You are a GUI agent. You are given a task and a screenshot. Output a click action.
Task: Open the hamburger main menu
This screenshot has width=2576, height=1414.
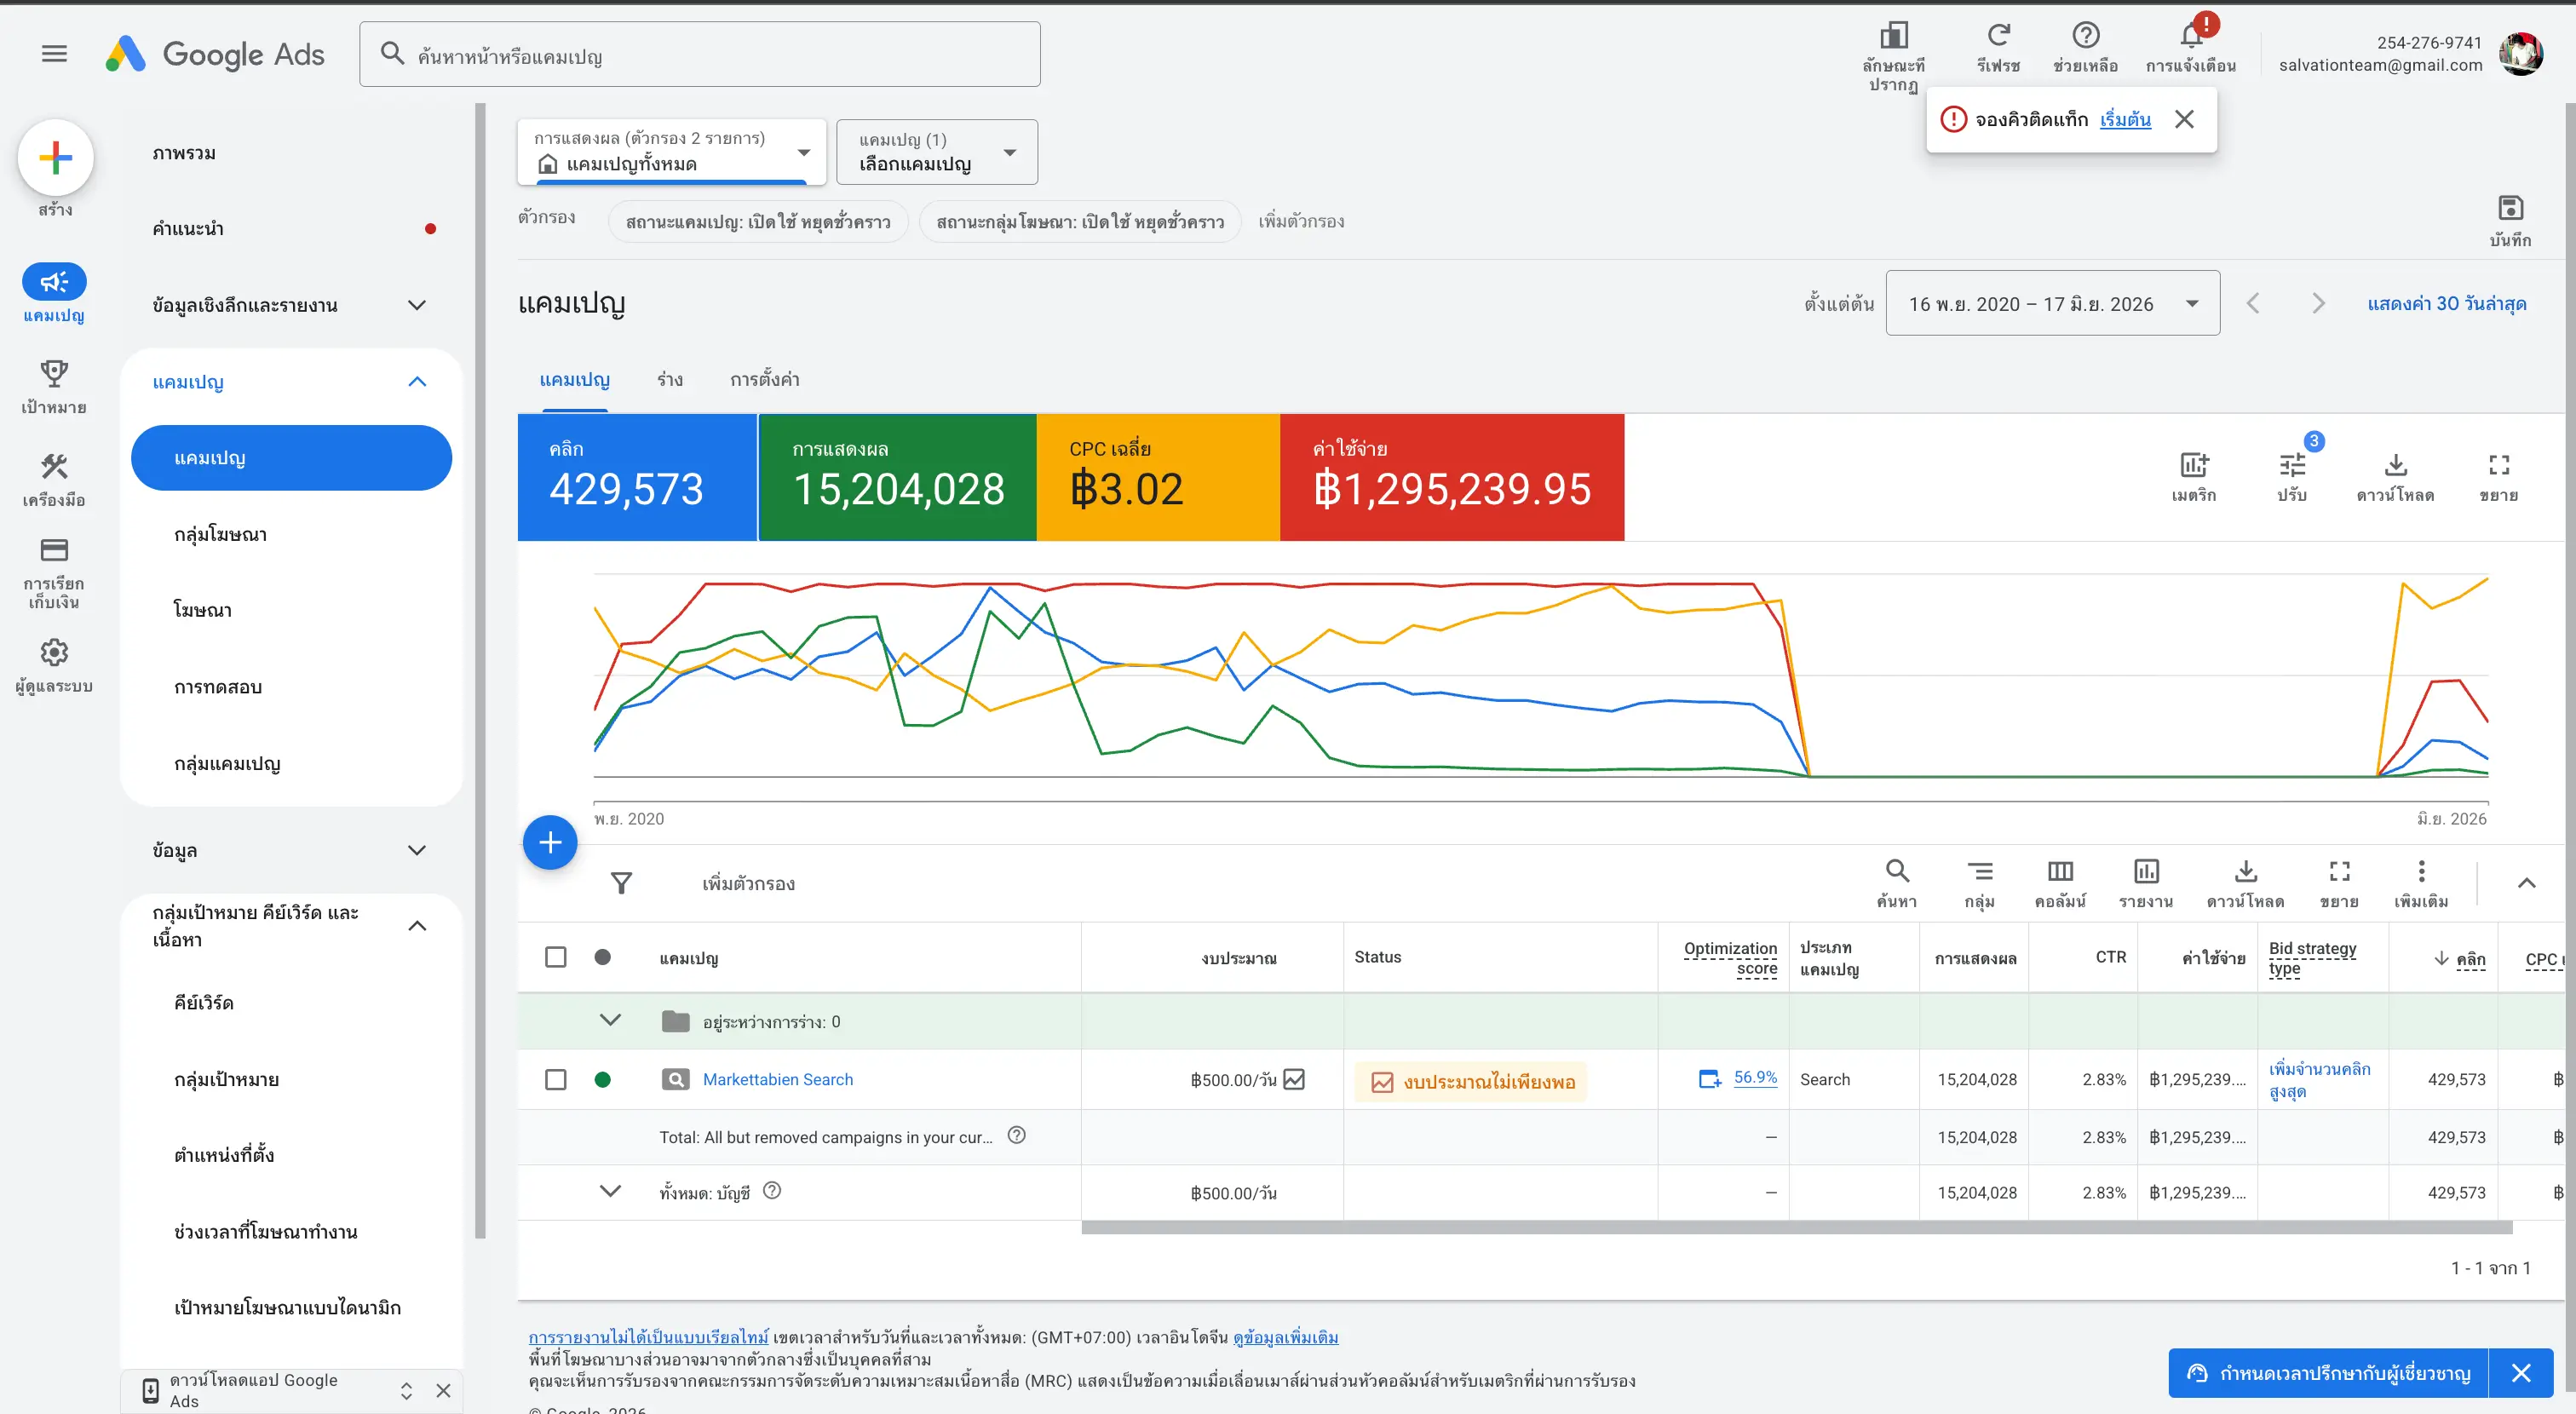point(54,54)
